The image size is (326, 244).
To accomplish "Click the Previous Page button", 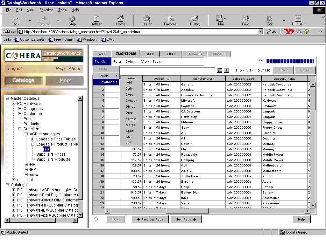I will pos(150,219).
